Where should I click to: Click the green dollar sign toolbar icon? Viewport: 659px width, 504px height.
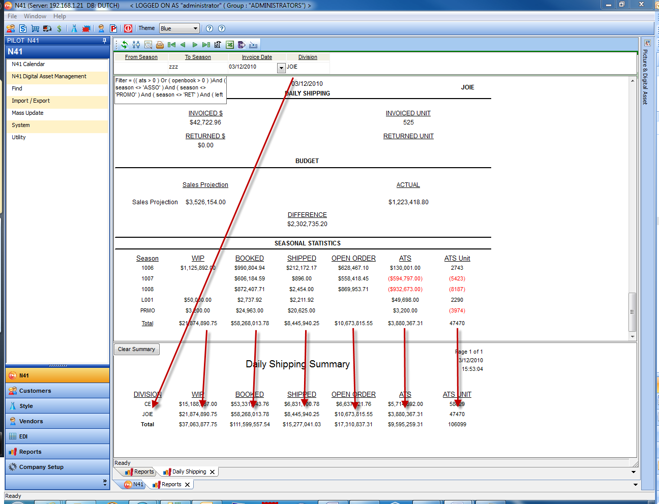tap(59, 28)
